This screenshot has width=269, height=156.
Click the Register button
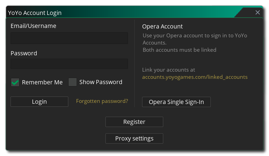coord(134,122)
